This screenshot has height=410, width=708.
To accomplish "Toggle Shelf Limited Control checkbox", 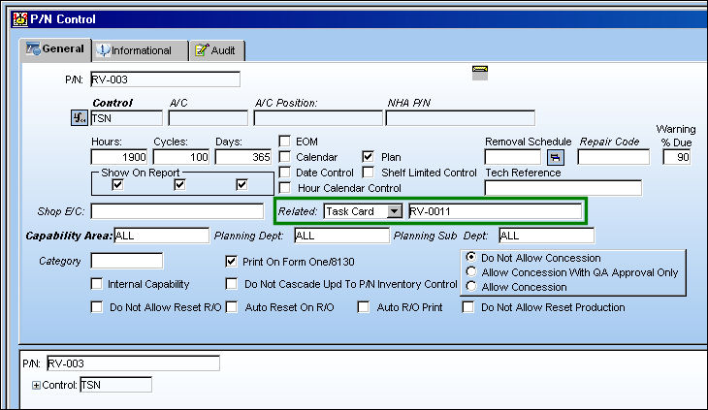I will pyautogui.click(x=369, y=173).
